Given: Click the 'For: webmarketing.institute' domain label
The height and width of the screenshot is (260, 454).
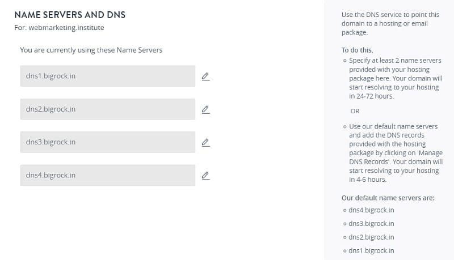Looking at the screenshot, I should pyautogui.click(x=59, y=27).
